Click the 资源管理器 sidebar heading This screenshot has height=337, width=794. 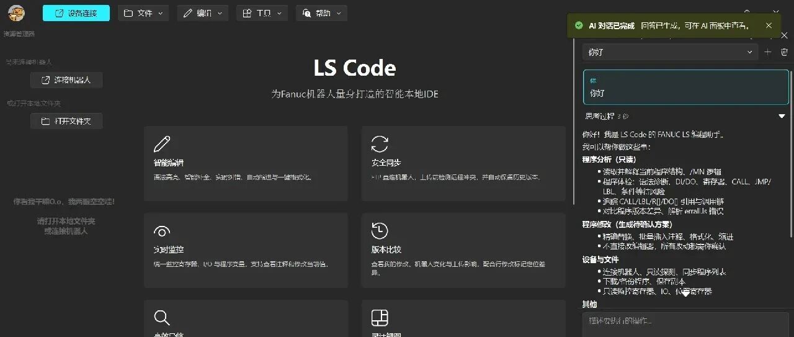[x=19, y=34]
